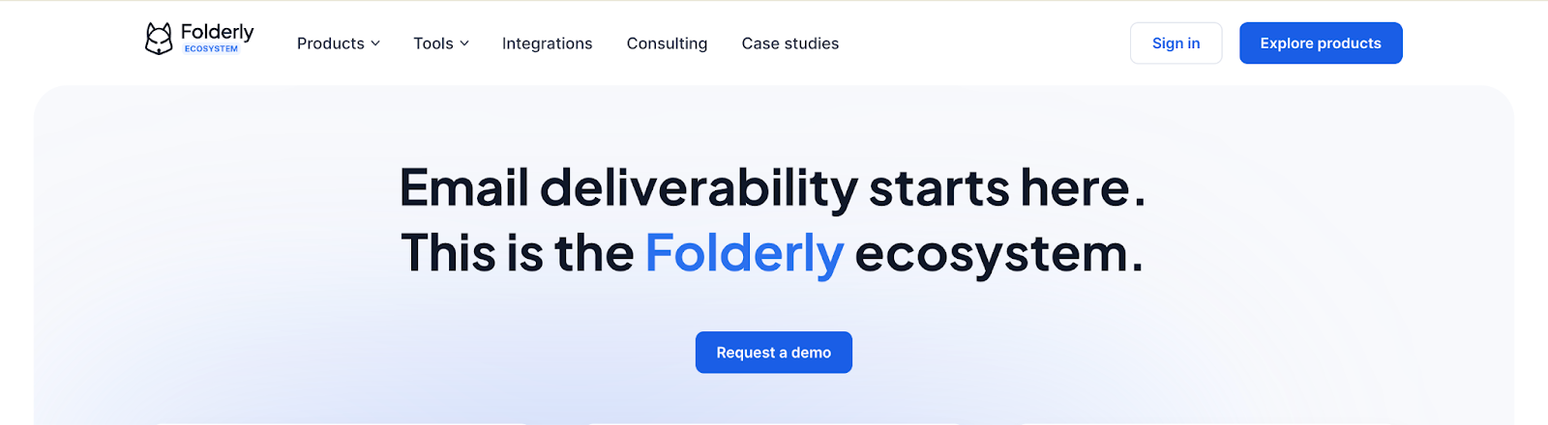
Task: Visit the Case studies page
Action: 790,43
